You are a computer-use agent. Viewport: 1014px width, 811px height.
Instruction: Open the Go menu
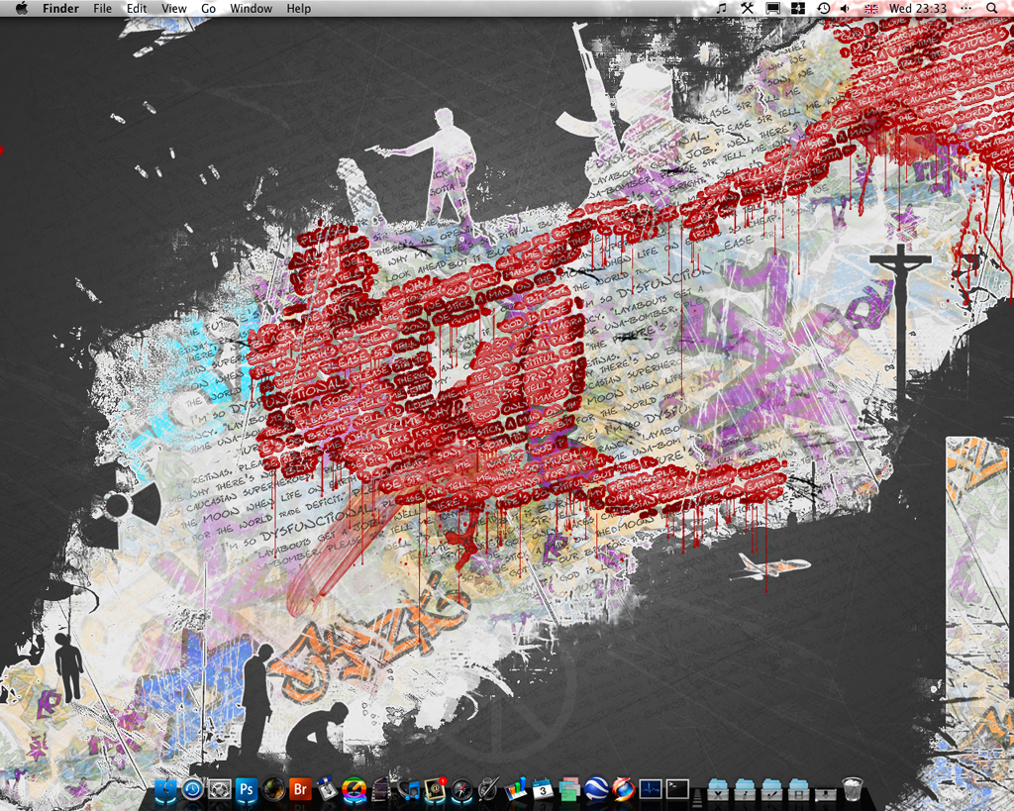[208, 8]
